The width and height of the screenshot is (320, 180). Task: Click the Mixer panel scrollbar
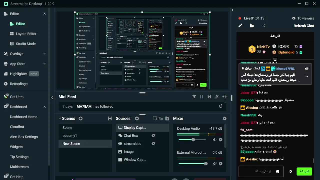(x=225, y=136)
